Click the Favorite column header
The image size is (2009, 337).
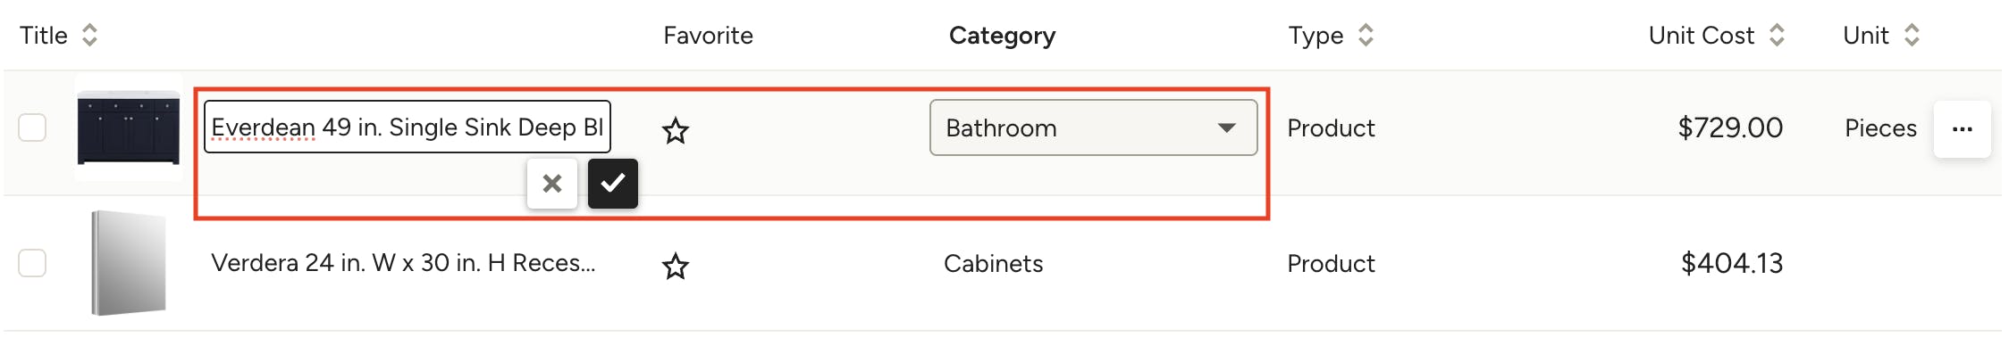708,35
